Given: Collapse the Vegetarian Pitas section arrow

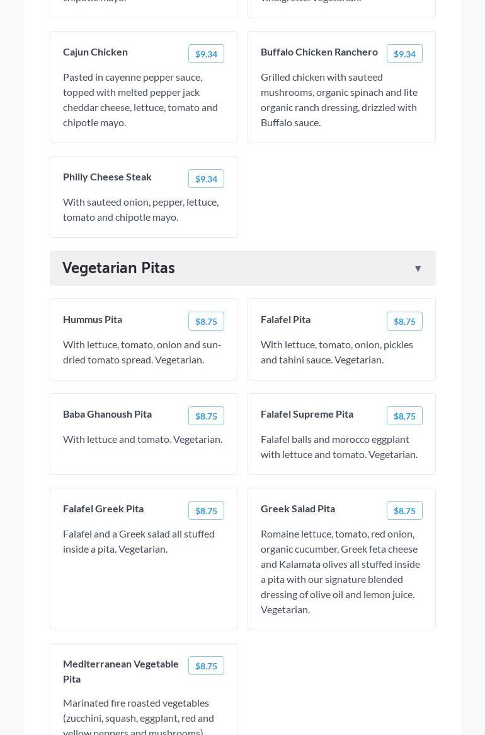Looking at the screenshot, I should pyautogui.click(x=418, y=269).
